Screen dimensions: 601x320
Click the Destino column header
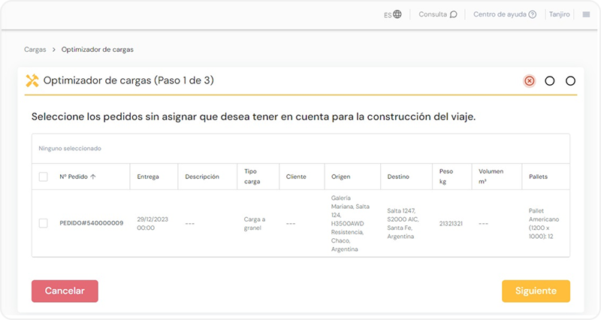(398, 177)
